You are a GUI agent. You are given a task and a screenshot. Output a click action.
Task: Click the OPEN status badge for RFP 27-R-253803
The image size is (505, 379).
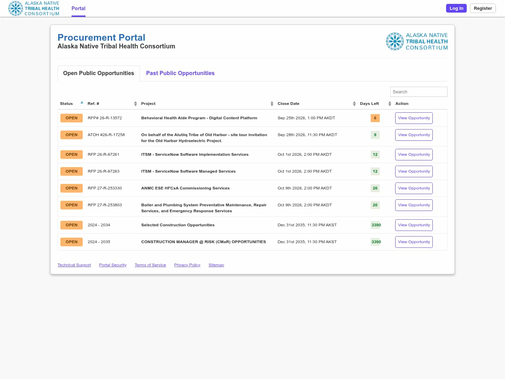point(72,205)
